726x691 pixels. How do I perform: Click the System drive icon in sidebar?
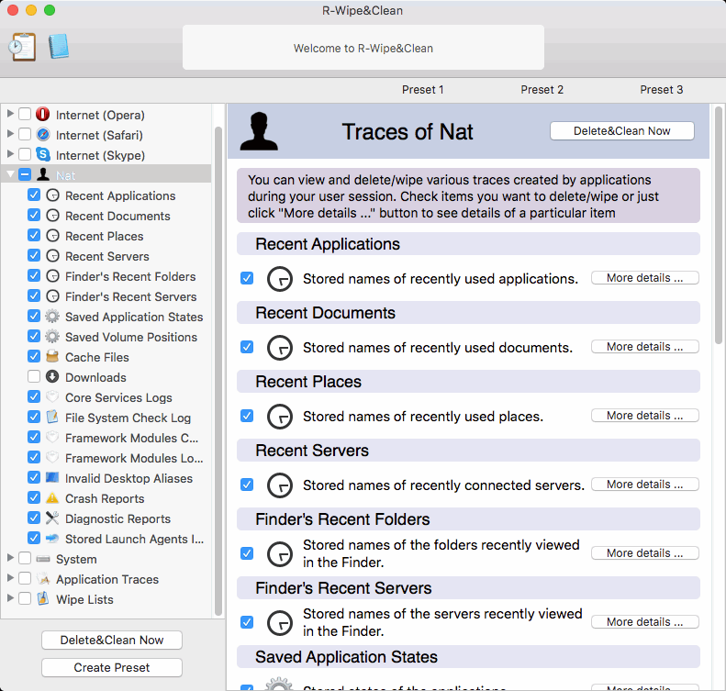[x=43, y=559]
